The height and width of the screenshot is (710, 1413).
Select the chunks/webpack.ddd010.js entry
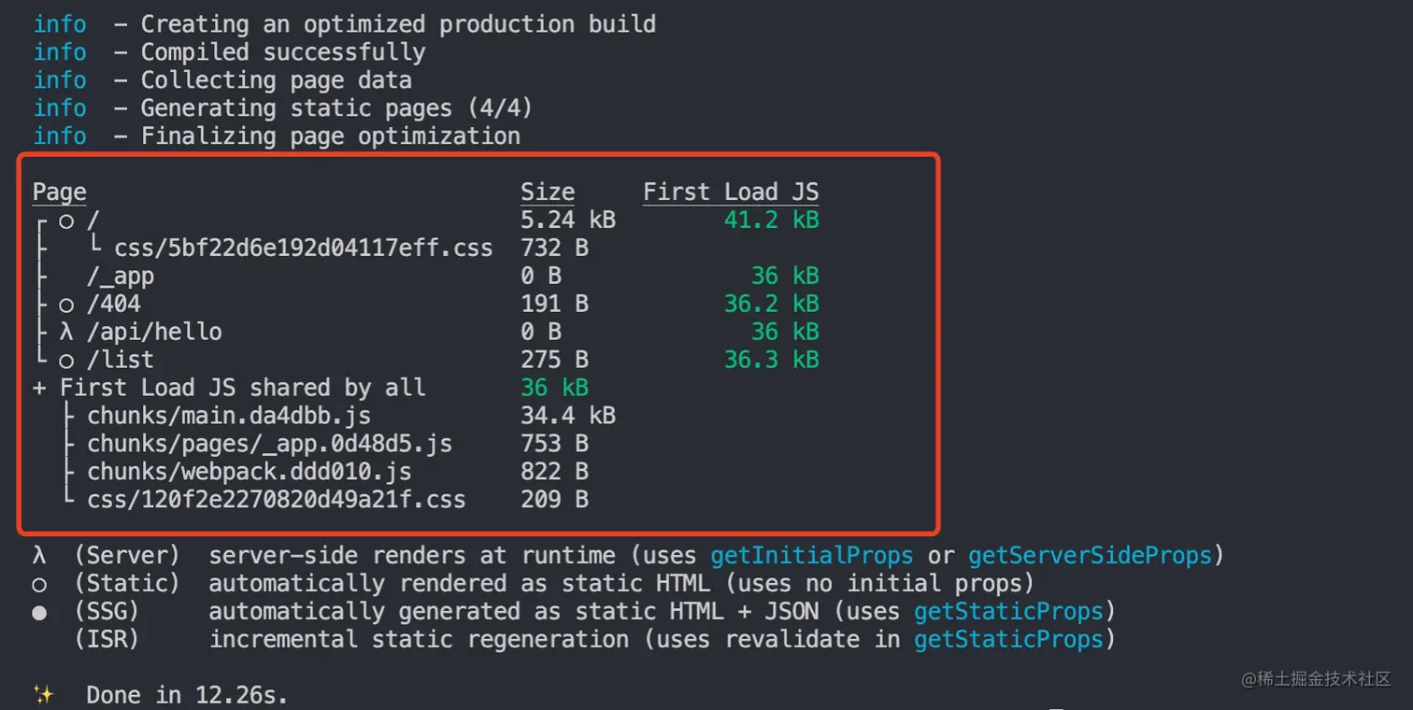[250, 472]
